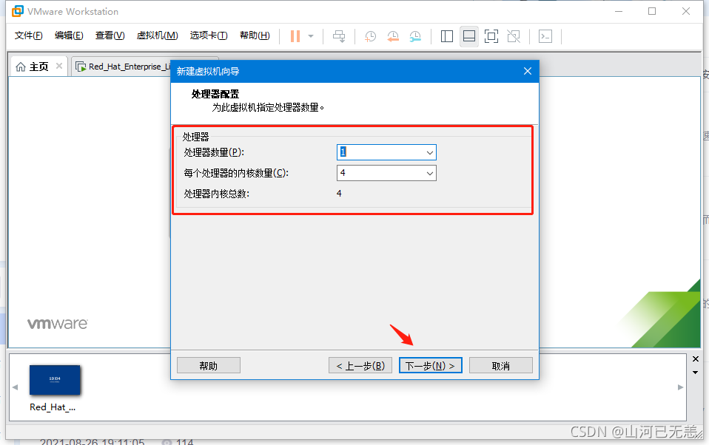Close the 主页 tab
Image resolution: width=709 pixels, height=445 pixels.
(x=58, y=66)
